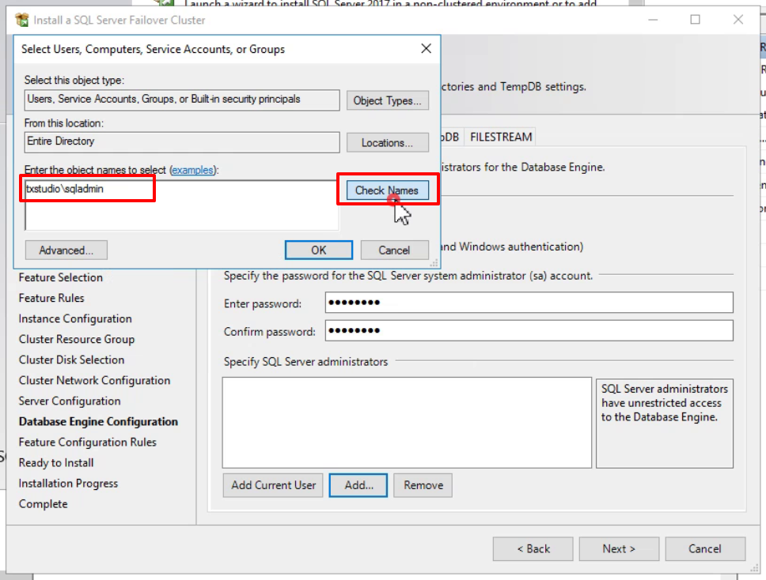Proceed with the Next > button
The width and height of the screenshot is (766, 580).
pyautogui.click(x=619, y=548)
